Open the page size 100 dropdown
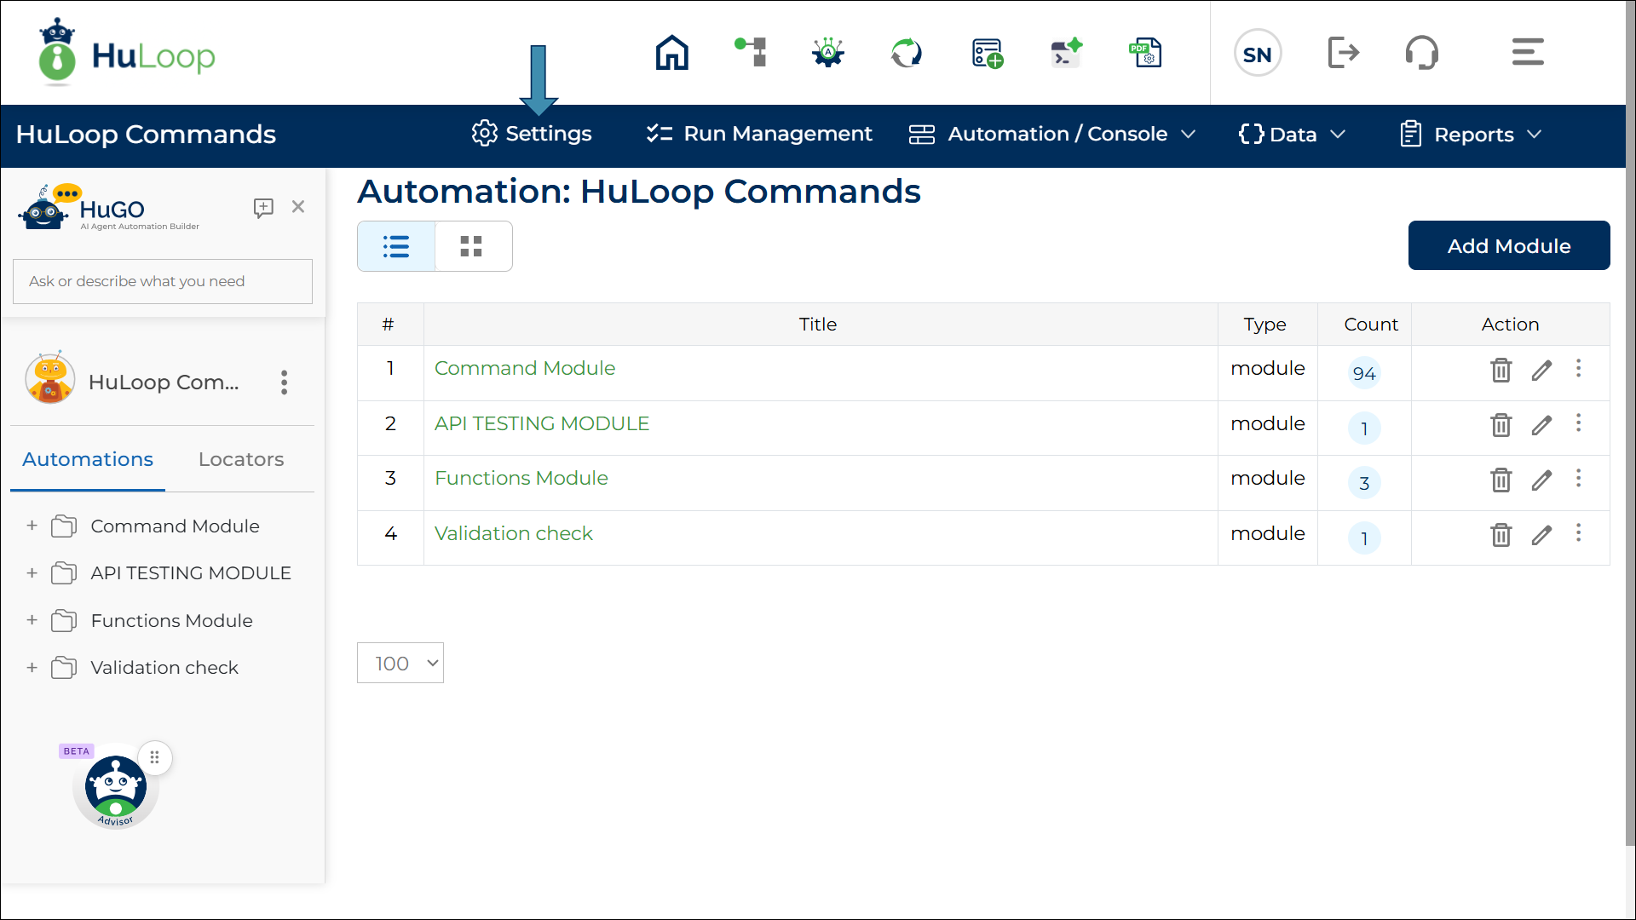The image size is (1636, 920). click(400, 663)
